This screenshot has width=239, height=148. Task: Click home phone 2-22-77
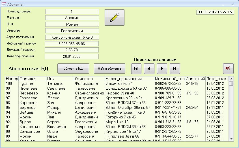[192, 136]
